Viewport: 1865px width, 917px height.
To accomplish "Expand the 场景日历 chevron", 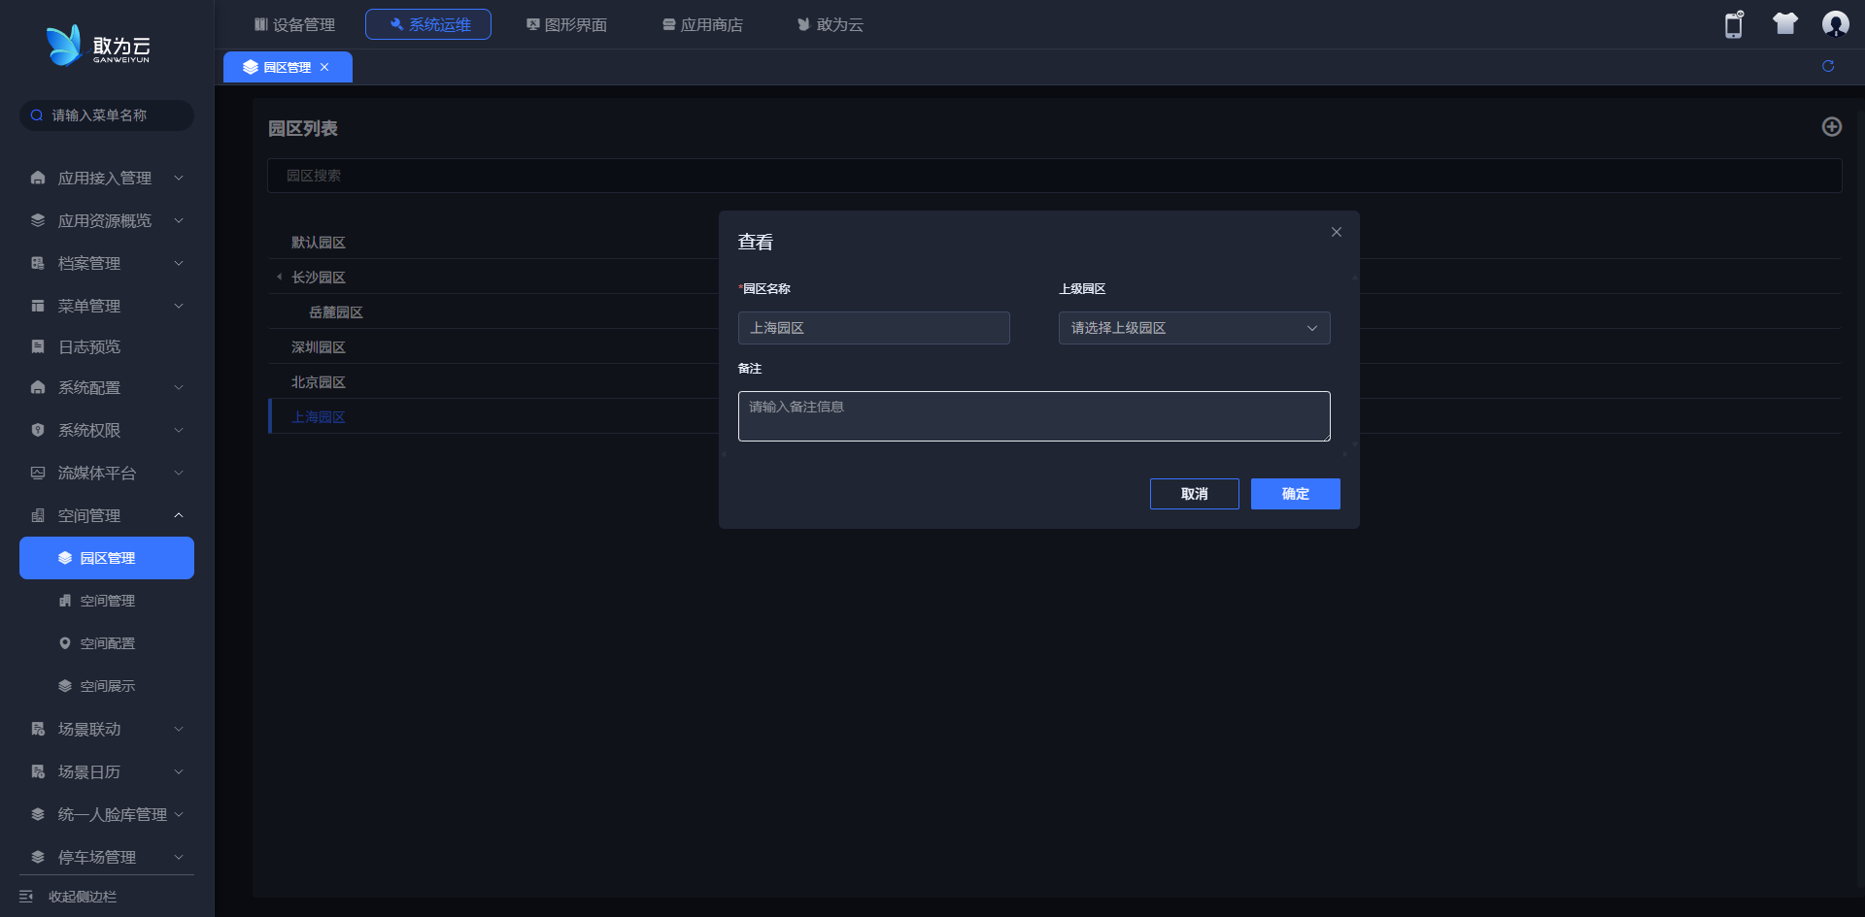I will [179, 771].
